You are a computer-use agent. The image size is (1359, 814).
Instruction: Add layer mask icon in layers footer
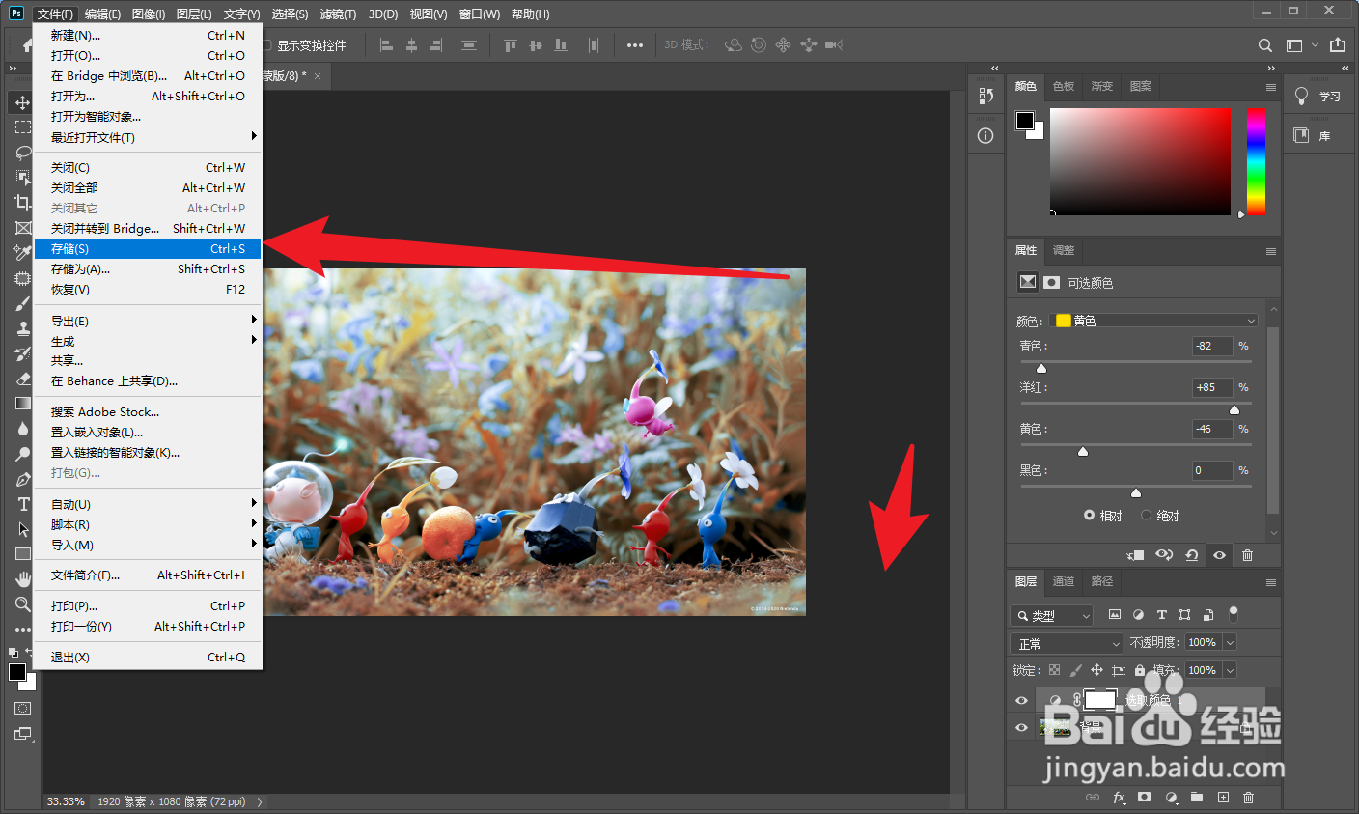click(x=1144, y=798)
